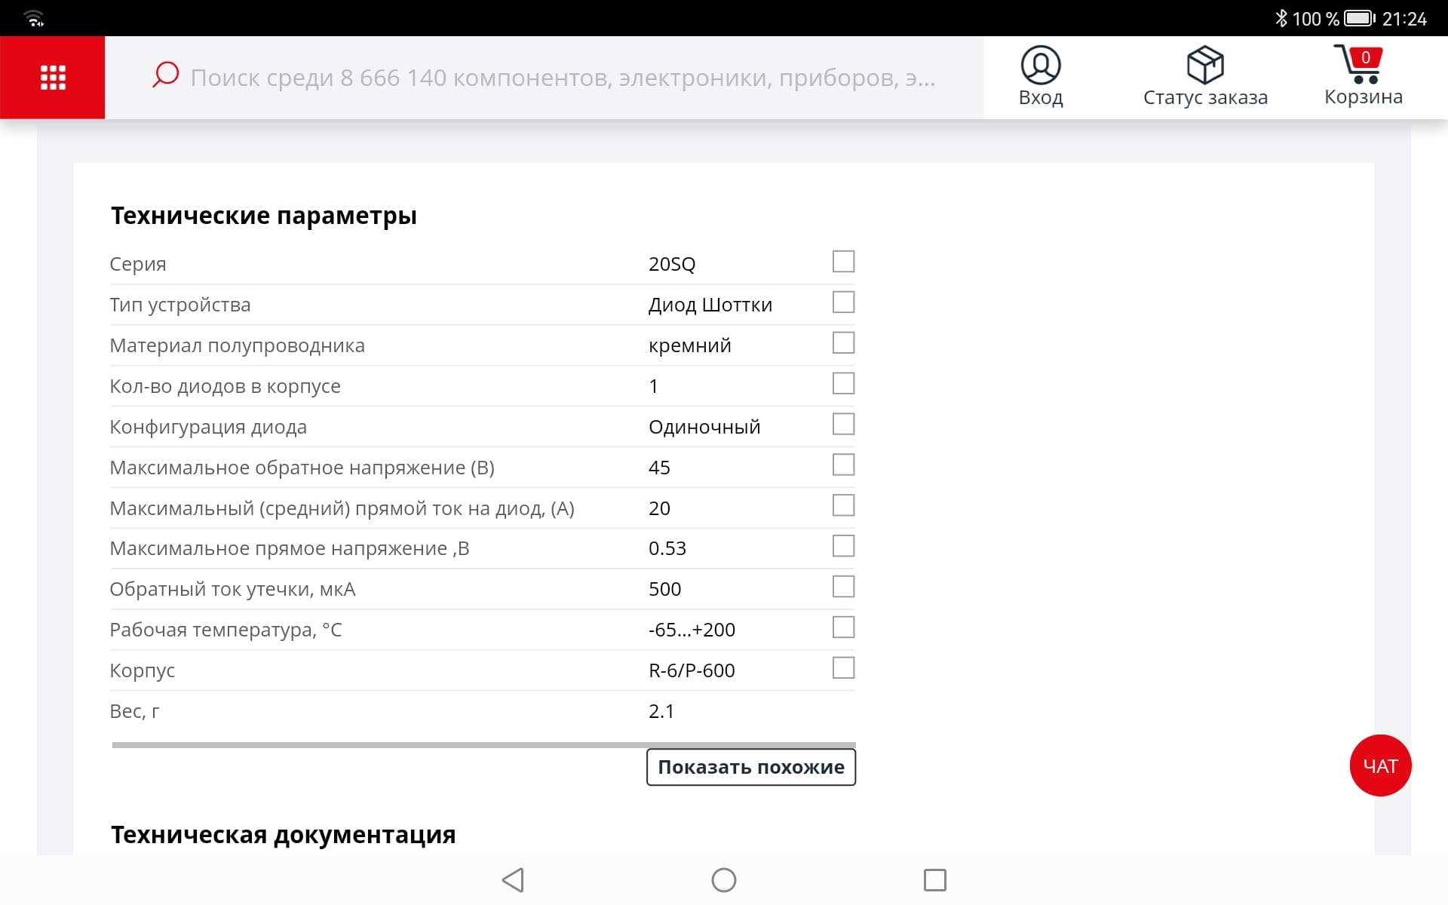Check the reverse voltage 45 checkbox

[x=843, y=465]
